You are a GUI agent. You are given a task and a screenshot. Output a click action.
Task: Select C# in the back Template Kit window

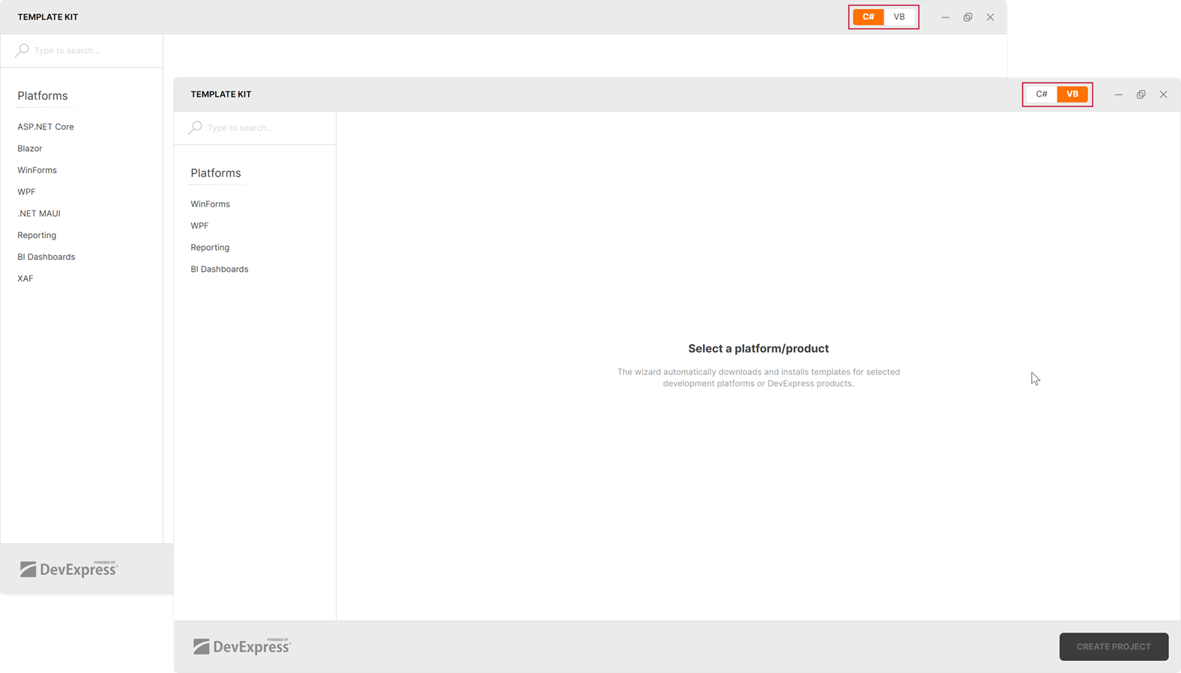869,17
